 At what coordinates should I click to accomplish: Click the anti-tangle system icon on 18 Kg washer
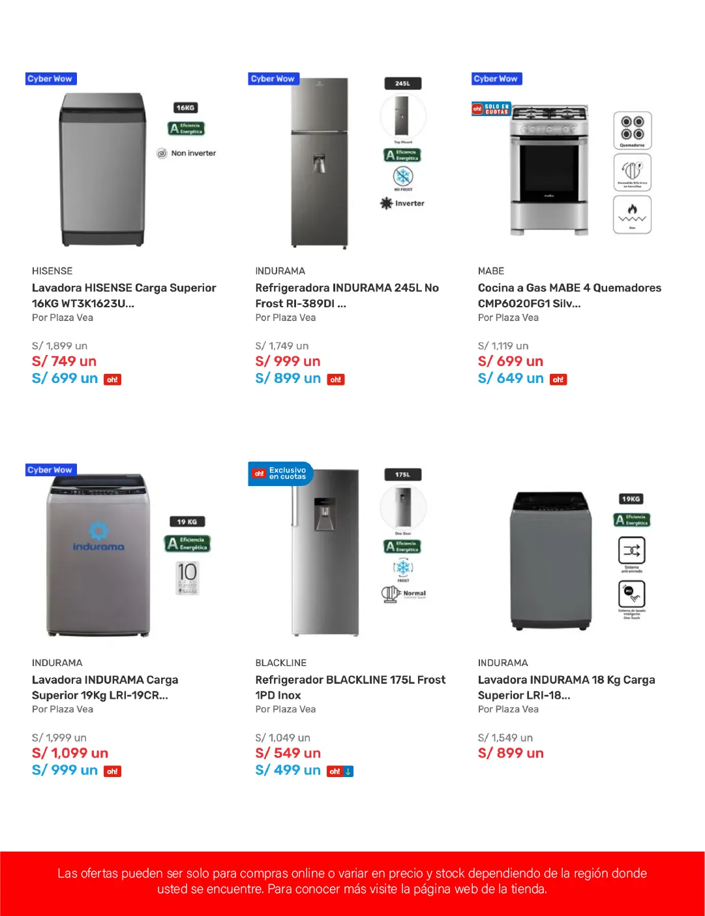tap(631, 551)
